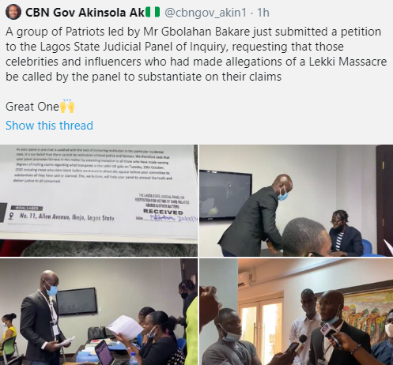Click the laptop in the bottom-left photo

point(105,352)
